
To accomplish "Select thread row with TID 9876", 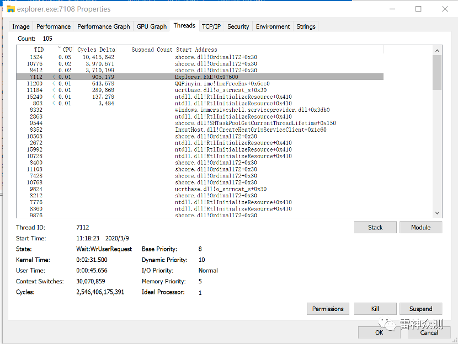I will pyautogui.click(x=200, y=216).
